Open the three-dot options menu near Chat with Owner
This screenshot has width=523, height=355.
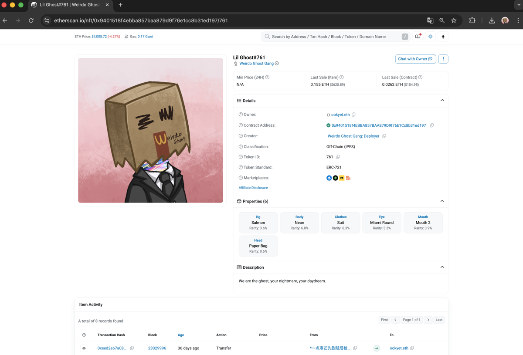tap(443, 59)
